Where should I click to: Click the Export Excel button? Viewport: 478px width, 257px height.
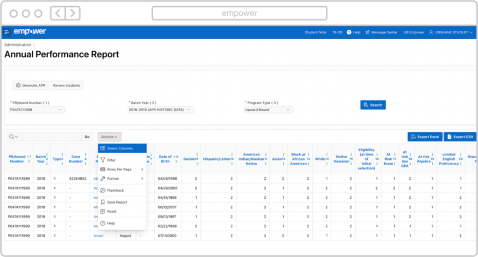point(424,137)
